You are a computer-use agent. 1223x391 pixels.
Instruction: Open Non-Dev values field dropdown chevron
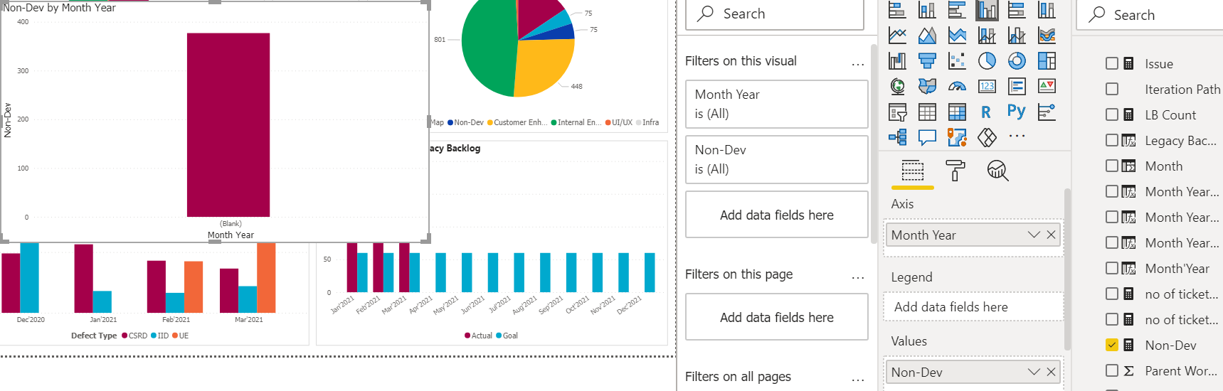(1034, 372)
